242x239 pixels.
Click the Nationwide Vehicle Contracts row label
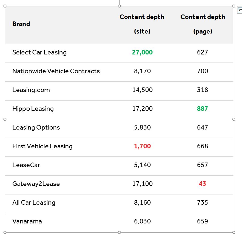coord(56,71)
